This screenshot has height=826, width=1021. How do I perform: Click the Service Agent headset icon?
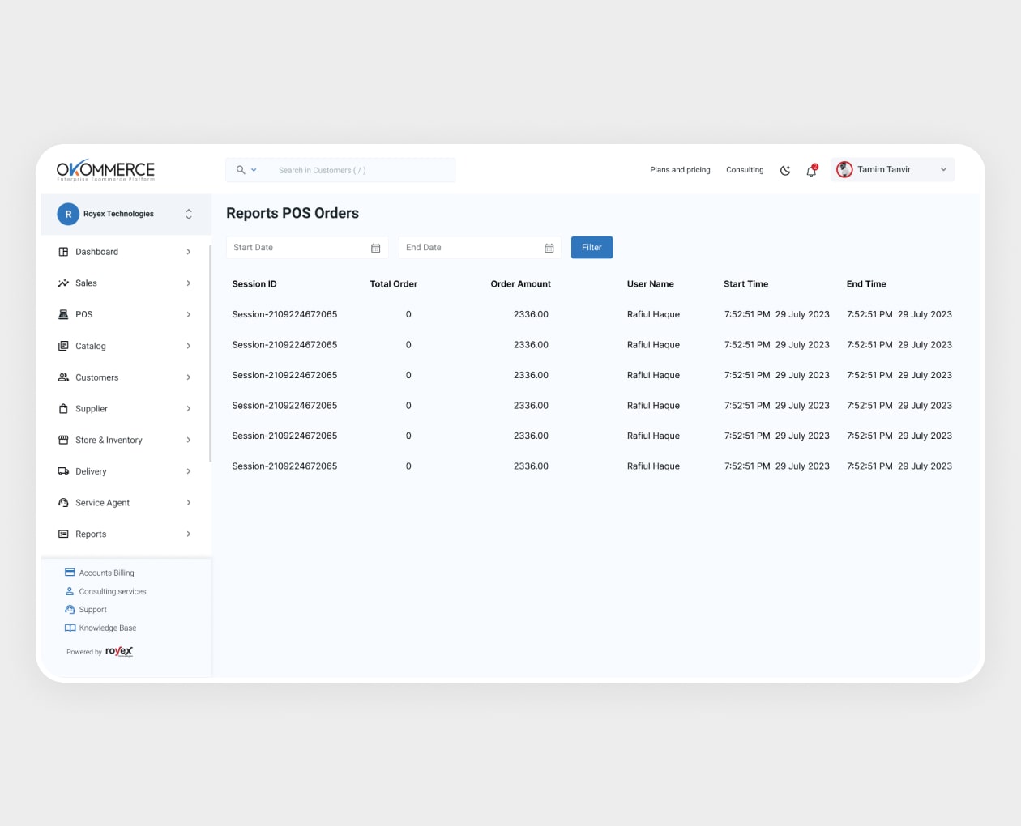click(x=63, y=503)
